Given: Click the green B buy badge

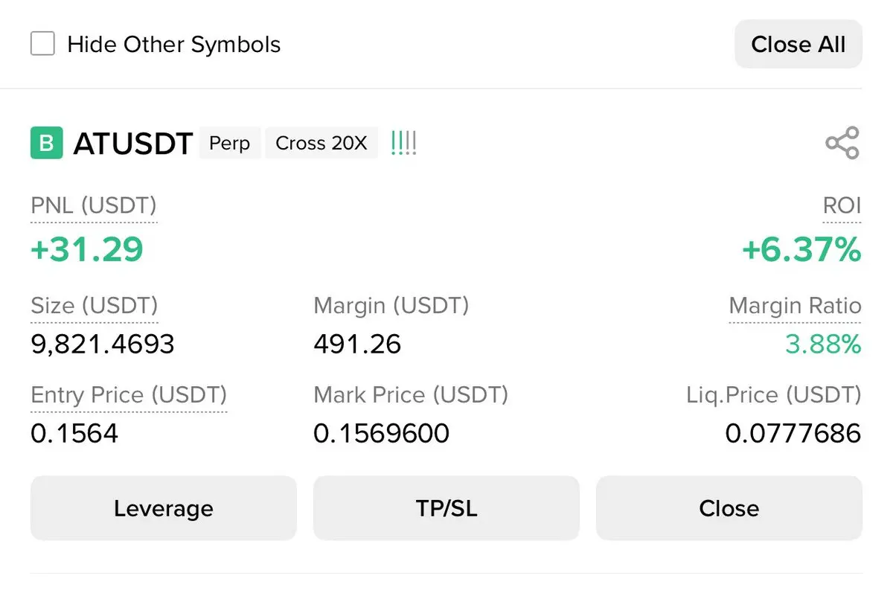Looking at the screenshot, I should [x=46, y=143].
